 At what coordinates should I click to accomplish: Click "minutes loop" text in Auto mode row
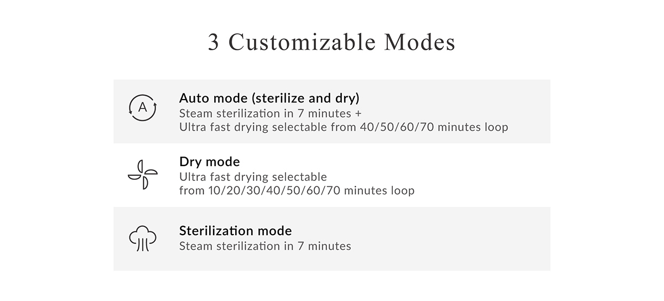(x=473, y=127)
